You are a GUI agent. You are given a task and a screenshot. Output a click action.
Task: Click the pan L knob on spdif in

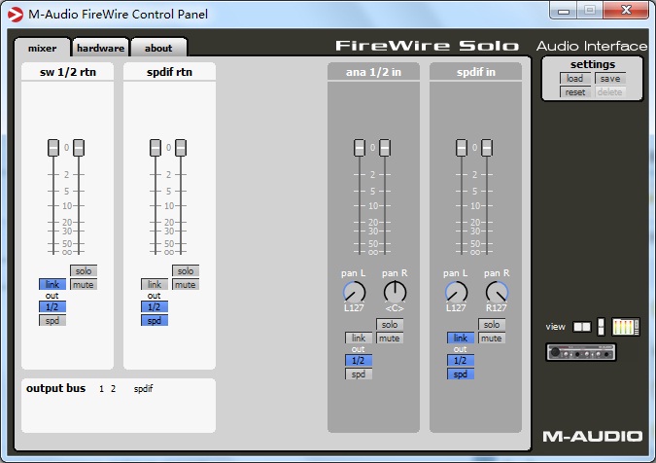click(x=456, y=292)
